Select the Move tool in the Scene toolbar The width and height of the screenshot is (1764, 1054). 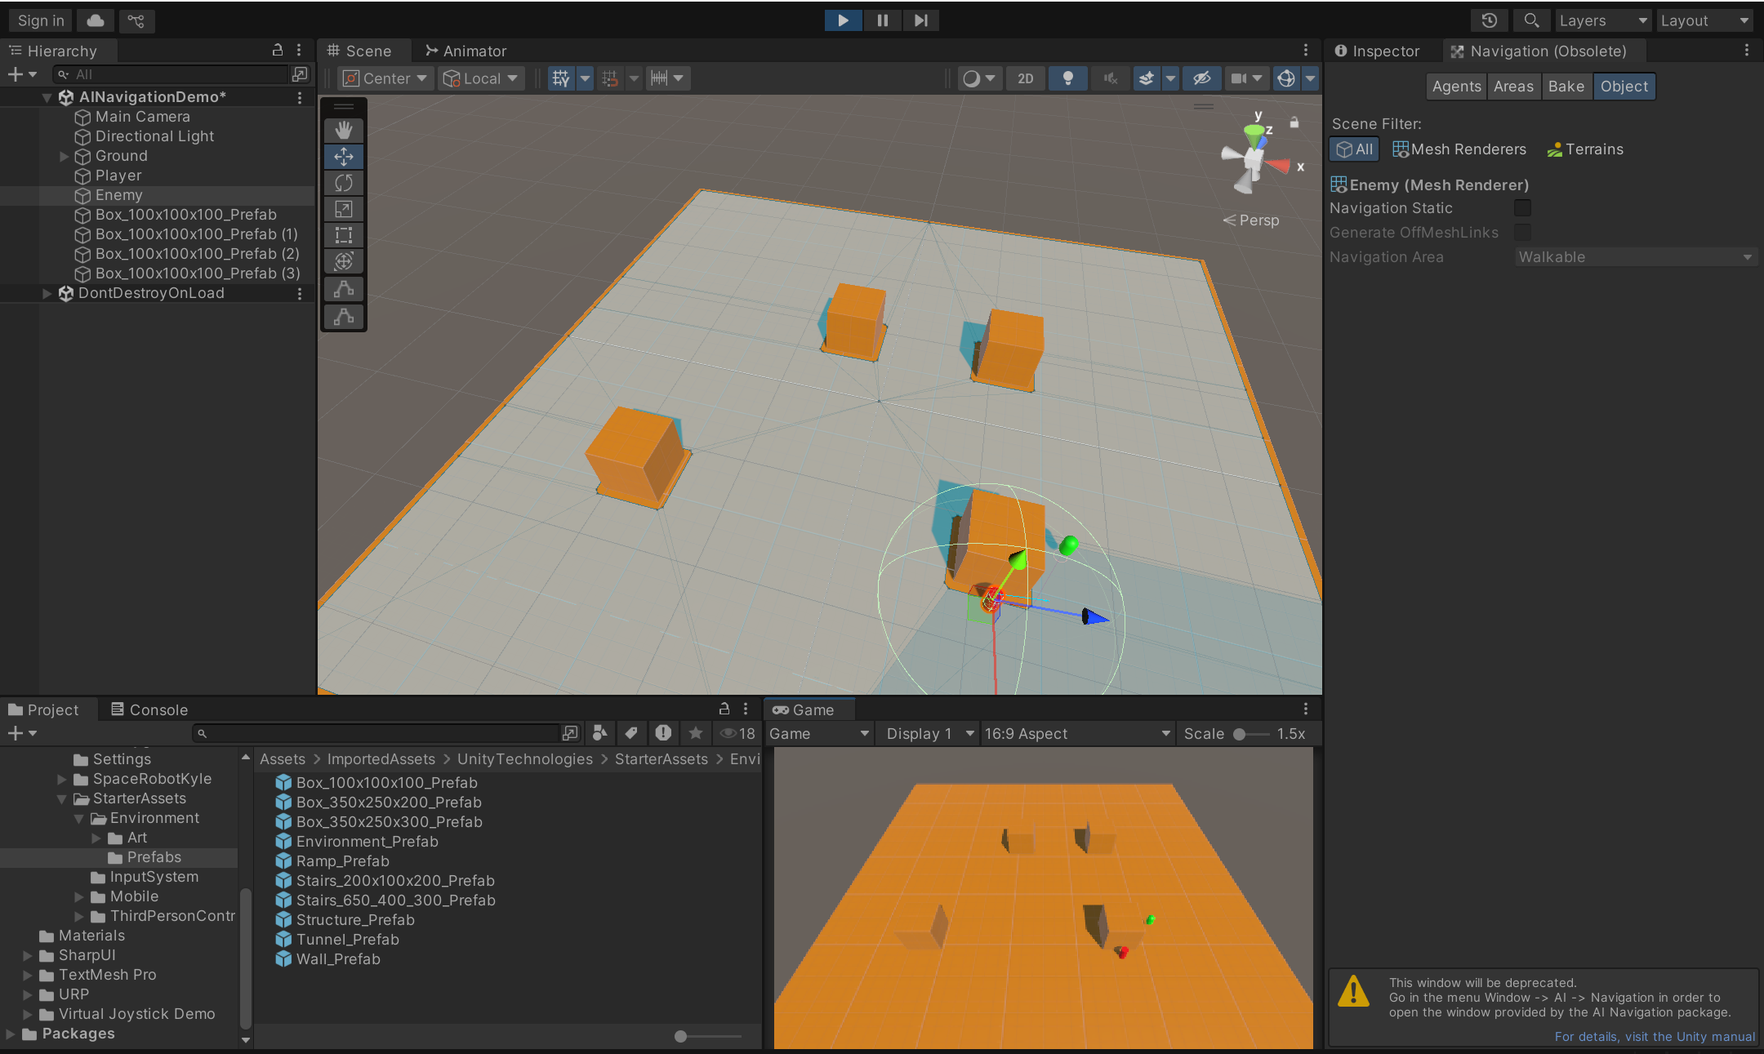pos(343,156)
